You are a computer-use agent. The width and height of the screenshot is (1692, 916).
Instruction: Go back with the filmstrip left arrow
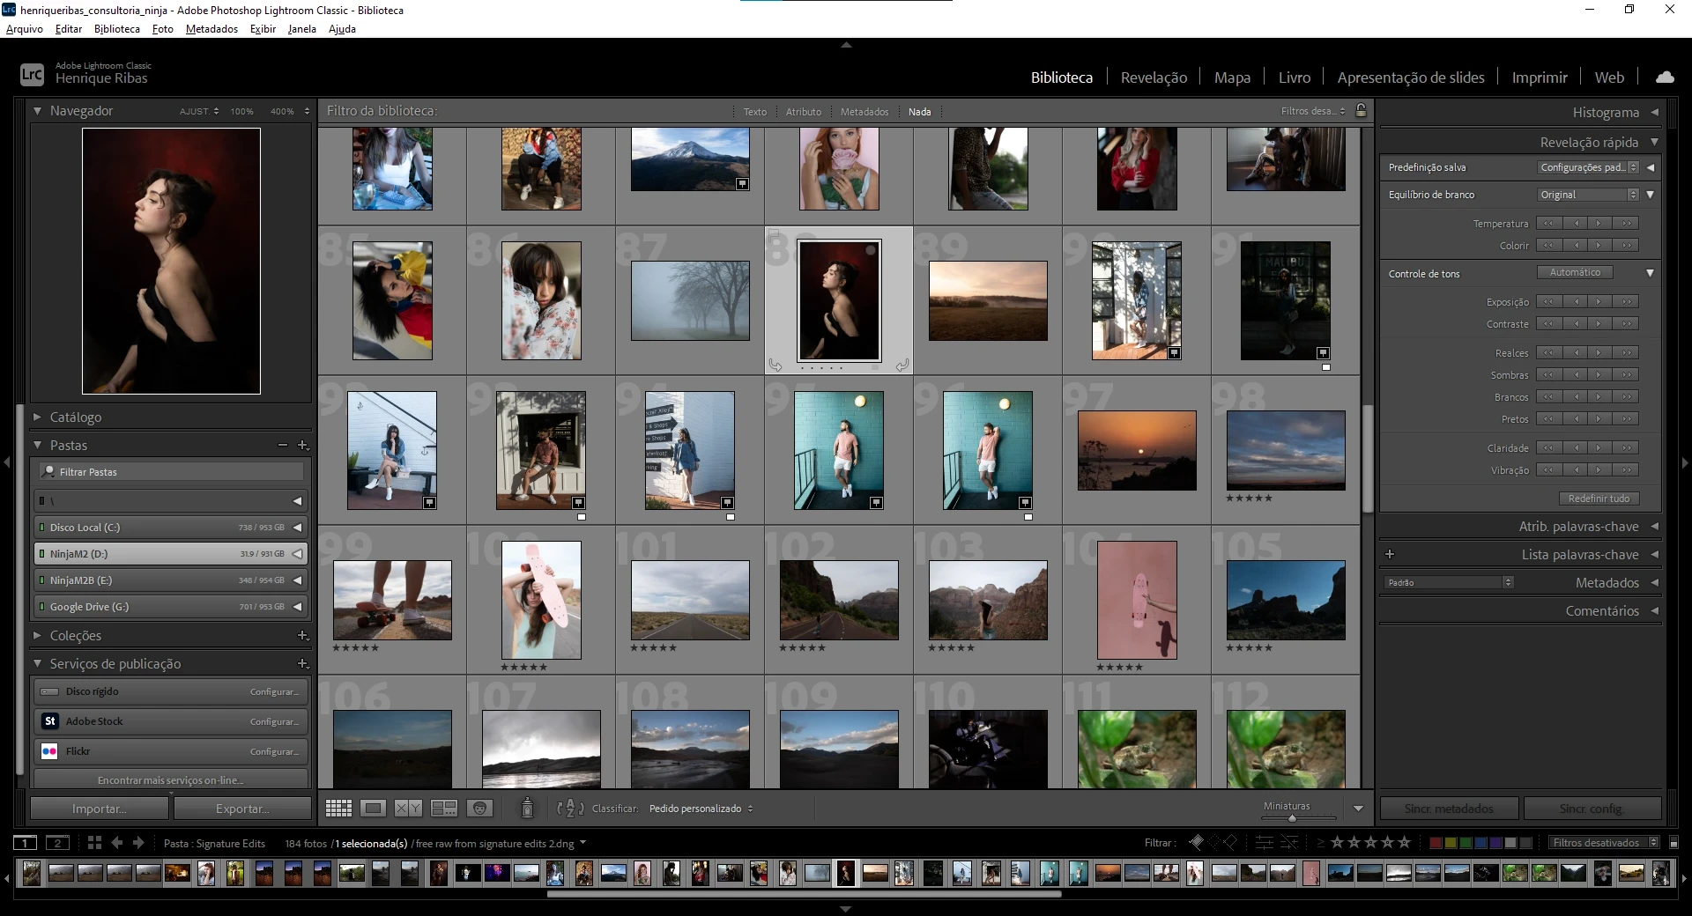(x=116, y=843)
